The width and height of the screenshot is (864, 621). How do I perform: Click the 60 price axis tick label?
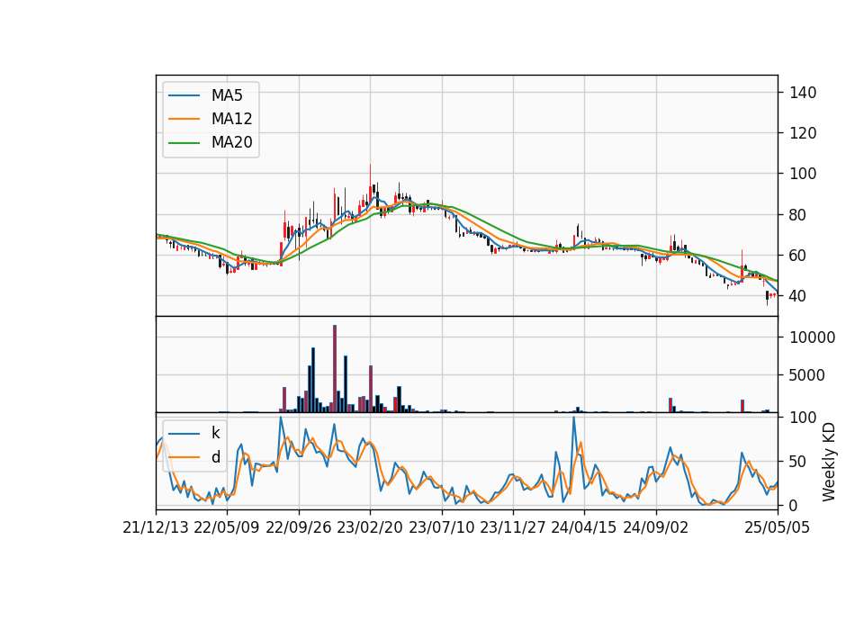[x=798, y=256]
